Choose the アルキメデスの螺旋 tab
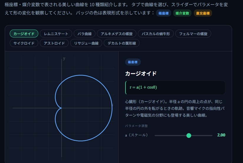This screenshot has width=243, height=163. click(117, 34)
